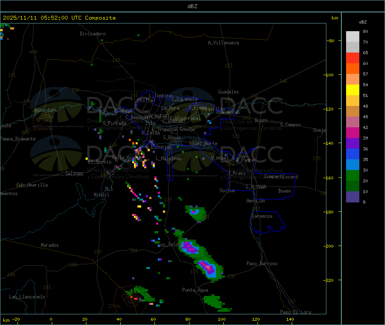Click the Atuel_Norte label
The height and width of the screenshot is (325, 385).
(203, 143)
